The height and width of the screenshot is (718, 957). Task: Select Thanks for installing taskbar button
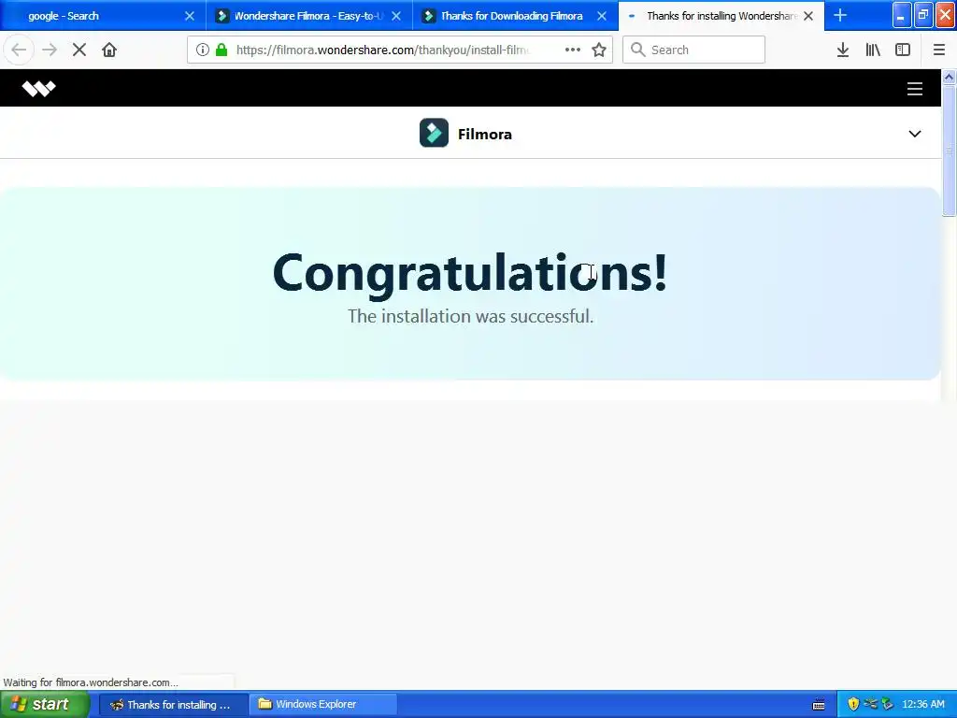click(173, 705)
